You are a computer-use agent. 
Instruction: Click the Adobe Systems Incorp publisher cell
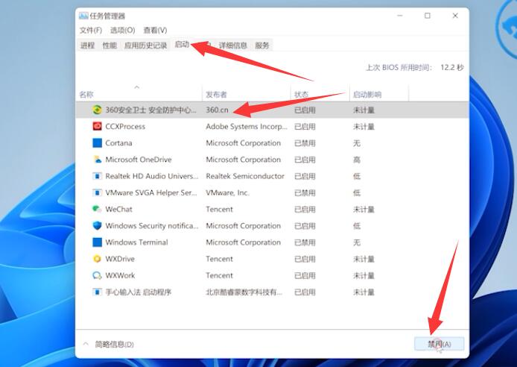247,126
